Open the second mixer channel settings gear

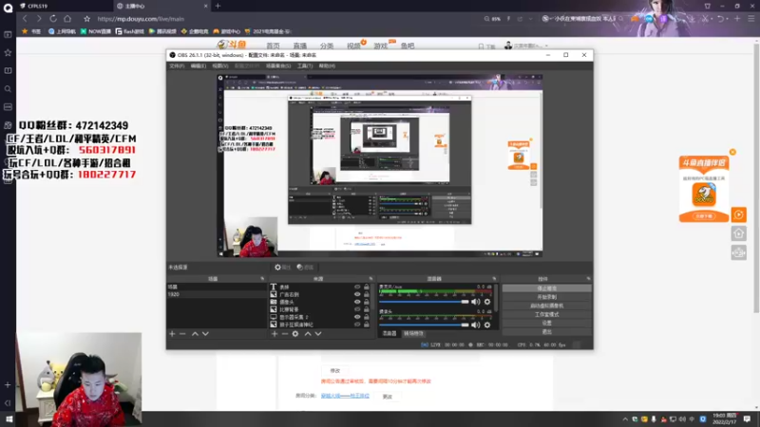487,325
